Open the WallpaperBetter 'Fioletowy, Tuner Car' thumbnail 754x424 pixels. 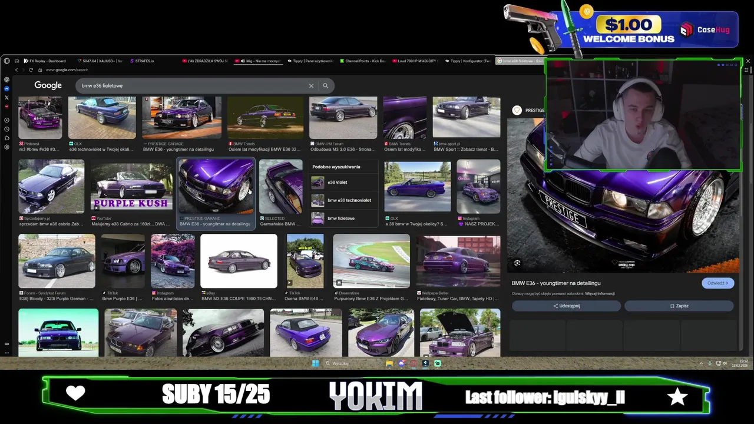[458, 261]
